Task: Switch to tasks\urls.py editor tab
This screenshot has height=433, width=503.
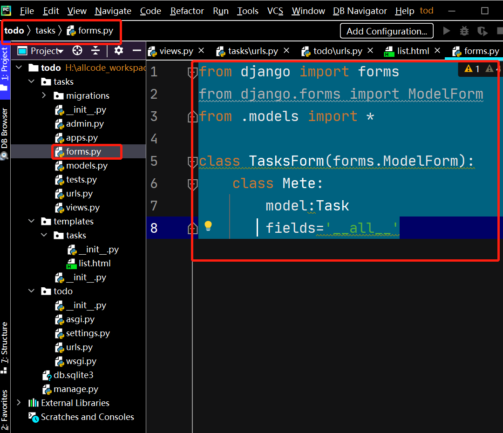Action: [x=253, y=51]
